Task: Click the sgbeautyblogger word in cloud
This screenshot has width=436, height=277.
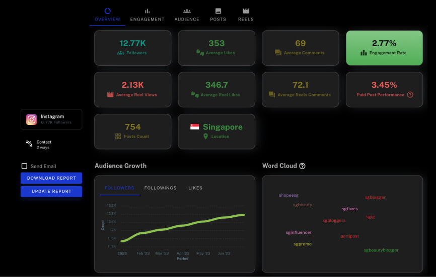Action: [x=381, y=250]
